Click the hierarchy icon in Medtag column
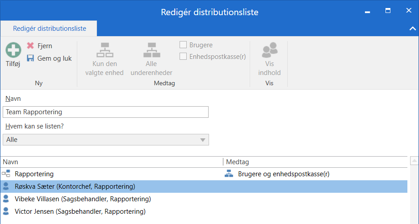Screen dimensions: 419x224 (x=229, y=174)
